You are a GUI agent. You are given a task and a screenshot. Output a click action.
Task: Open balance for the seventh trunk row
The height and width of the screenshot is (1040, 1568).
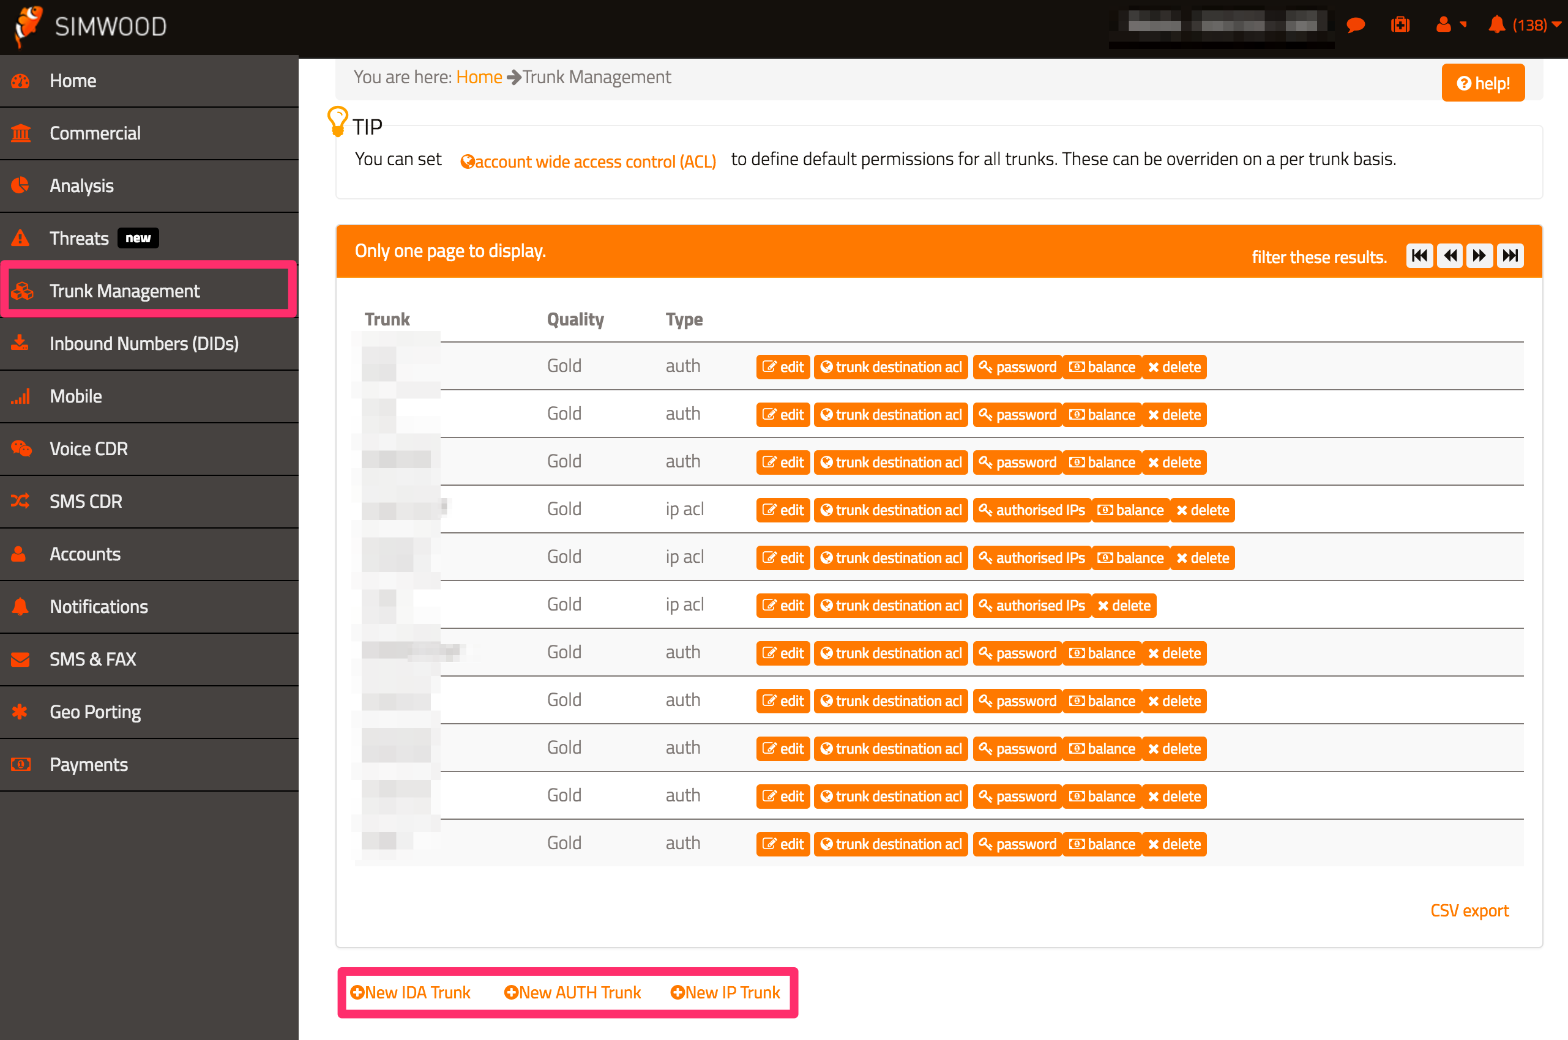click(1102, 653)
